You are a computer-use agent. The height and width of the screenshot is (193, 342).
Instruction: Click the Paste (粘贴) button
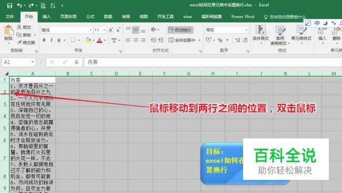pyautogui.click(x=8, y=35)
